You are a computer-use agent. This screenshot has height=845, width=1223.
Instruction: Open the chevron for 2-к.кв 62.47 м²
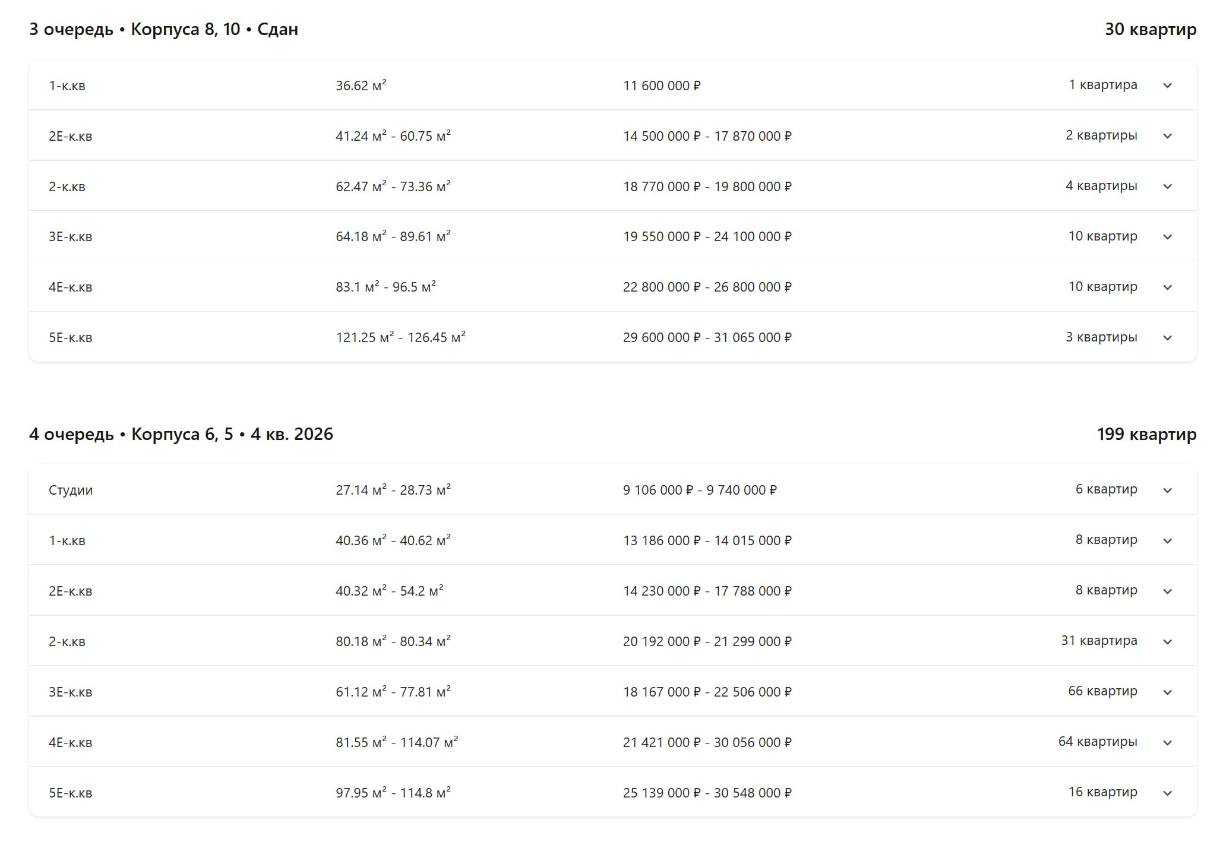pos(1167,186)
